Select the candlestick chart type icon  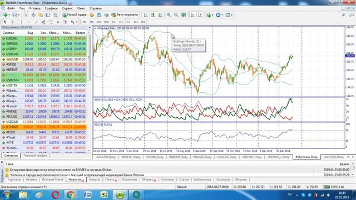click(153, 15)
